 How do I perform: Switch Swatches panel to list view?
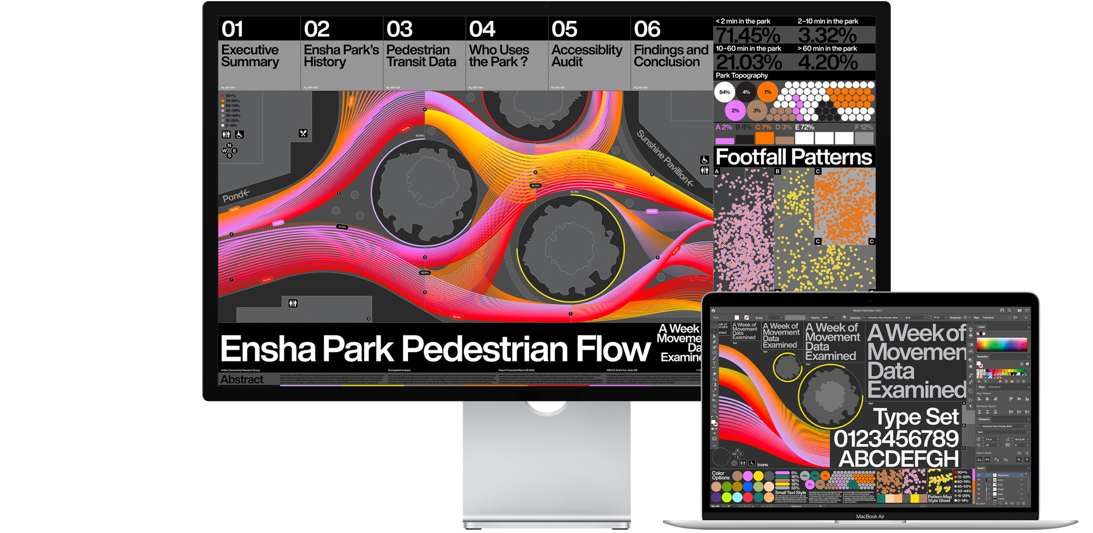click(x=1021, y=364)
